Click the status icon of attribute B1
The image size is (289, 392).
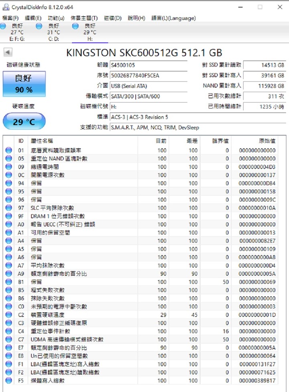[x=9, y=282]
